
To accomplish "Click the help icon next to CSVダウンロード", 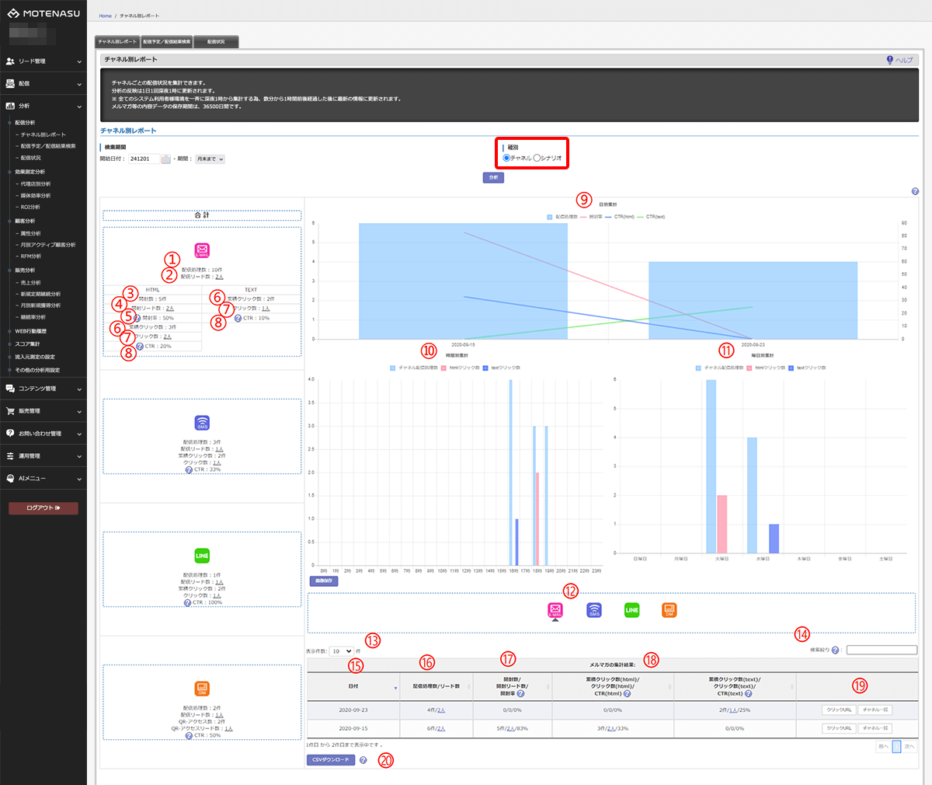I will pyautogui.click(x=363, y=760).
